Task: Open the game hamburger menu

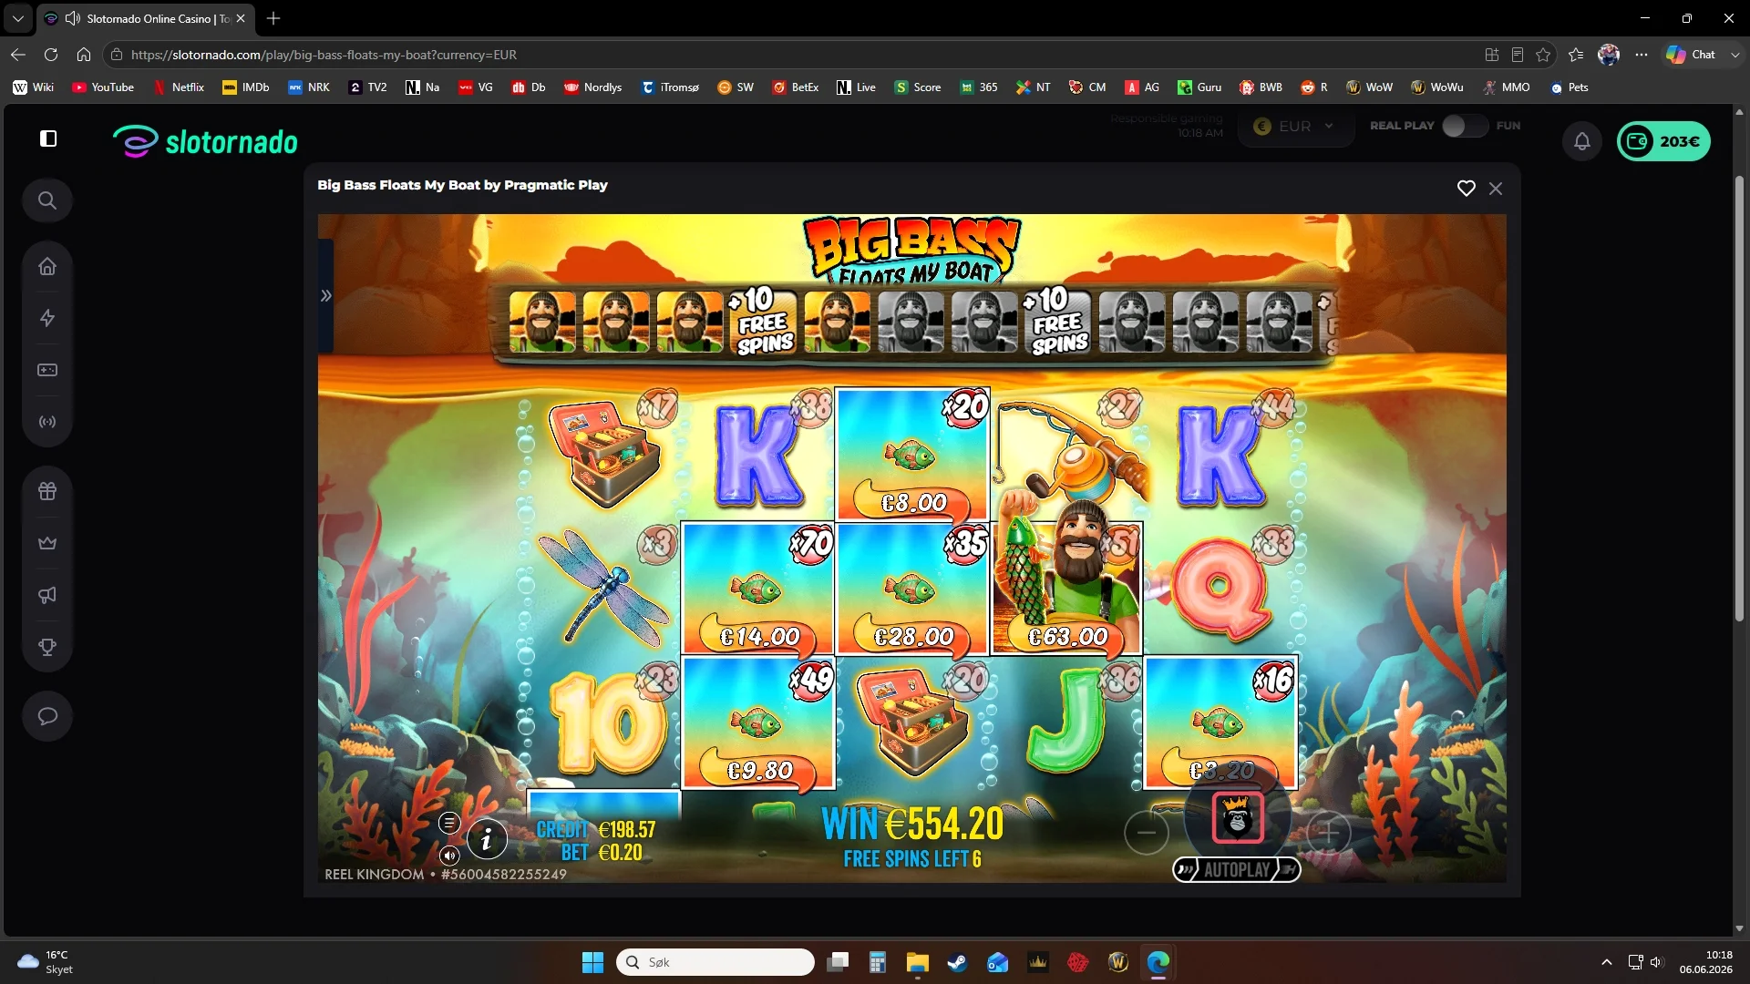Action: click(x=448, y=823)
